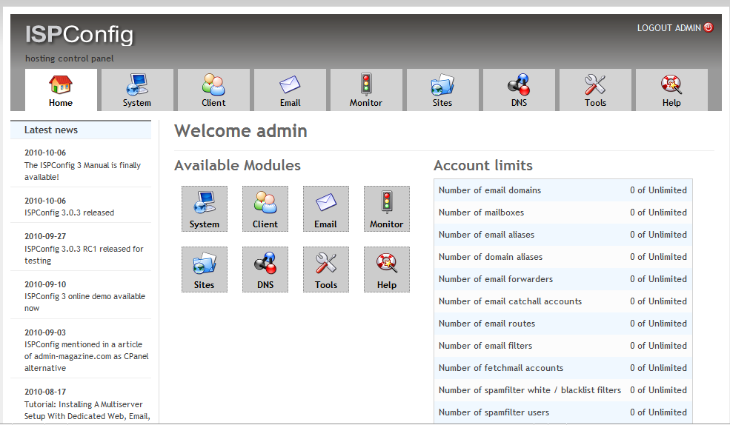Select 'Number of email forwarders' row
This screenshot has width=730, height=425.
coord(563,279)
